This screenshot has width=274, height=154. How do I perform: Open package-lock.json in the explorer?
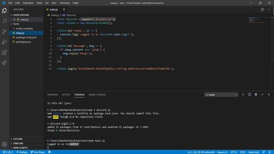[x=27, y=37]
